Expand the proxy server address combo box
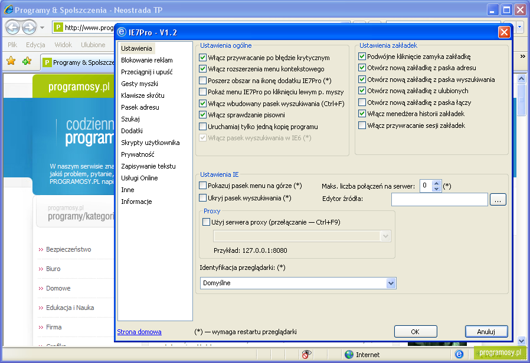This screenshot has height=363, width=530. coord(385,236)
